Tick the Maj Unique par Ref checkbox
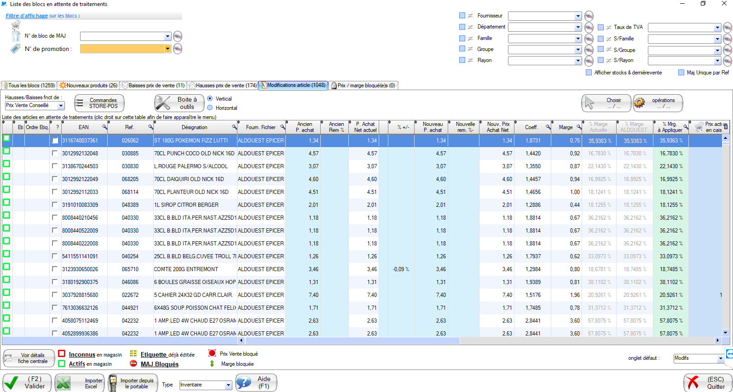 pos(681,73)
